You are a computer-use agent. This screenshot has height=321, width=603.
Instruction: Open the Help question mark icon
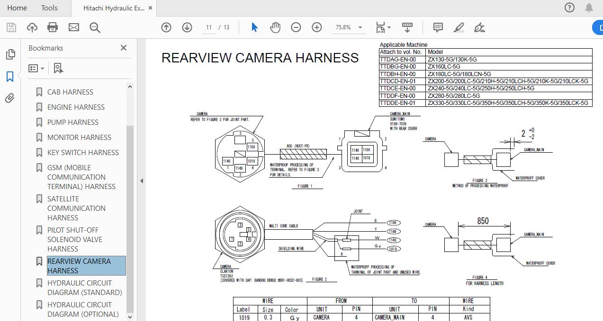pyautogui.click(x=569, y=8)
